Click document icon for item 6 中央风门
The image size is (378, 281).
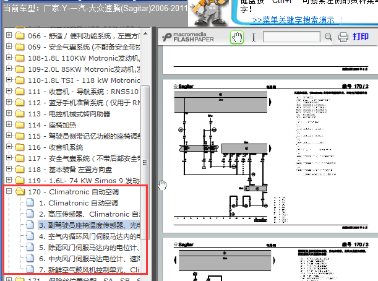30,258
